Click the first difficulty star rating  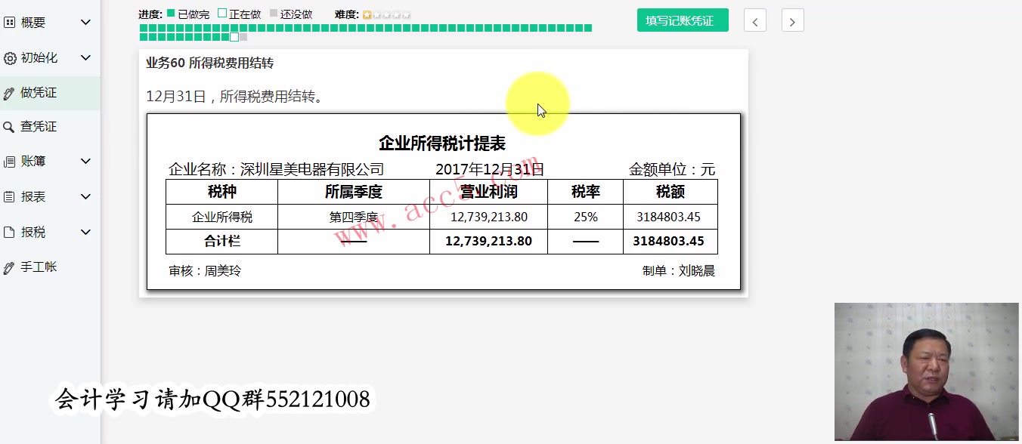[368, 13]
